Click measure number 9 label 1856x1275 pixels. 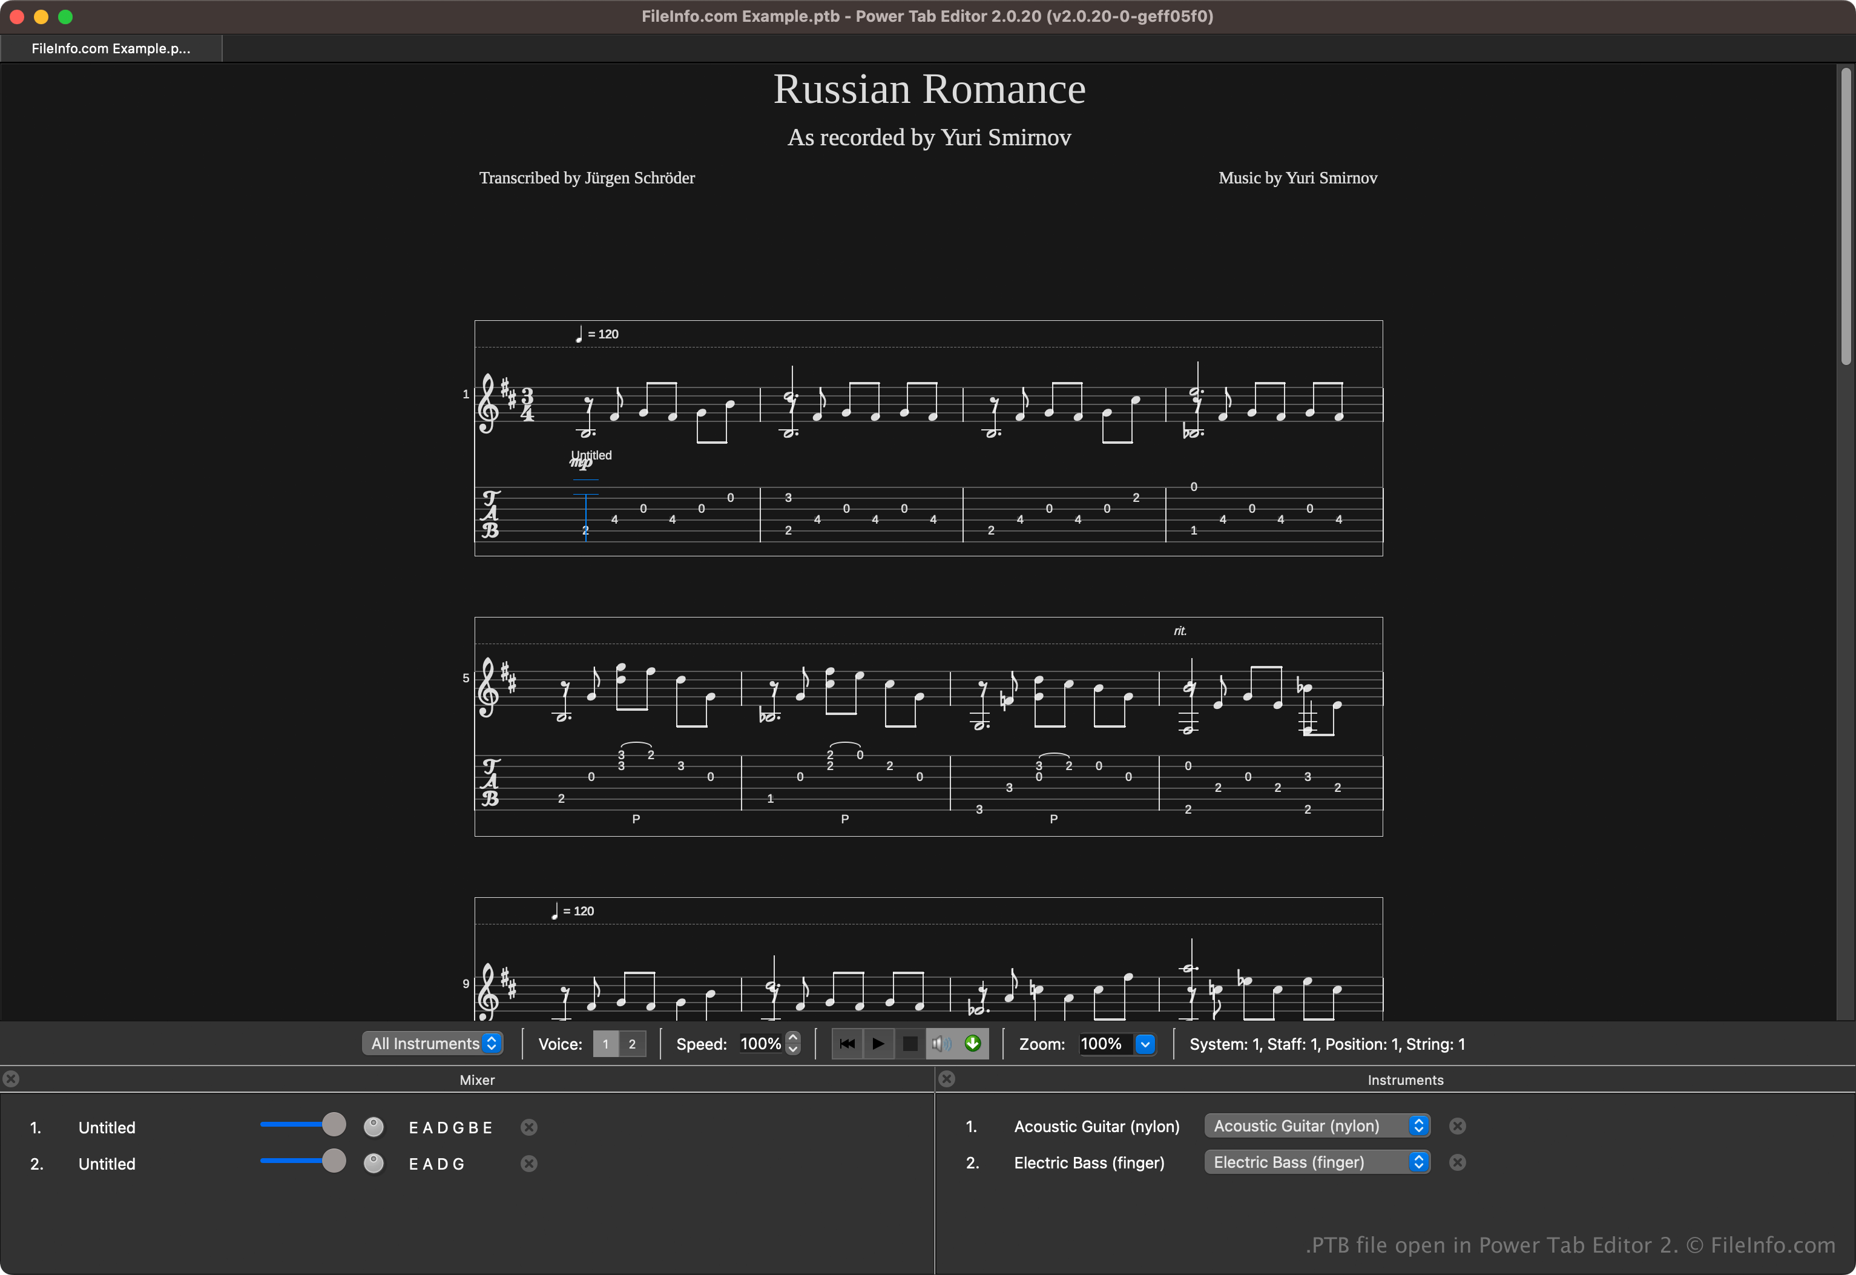point(466,983)
